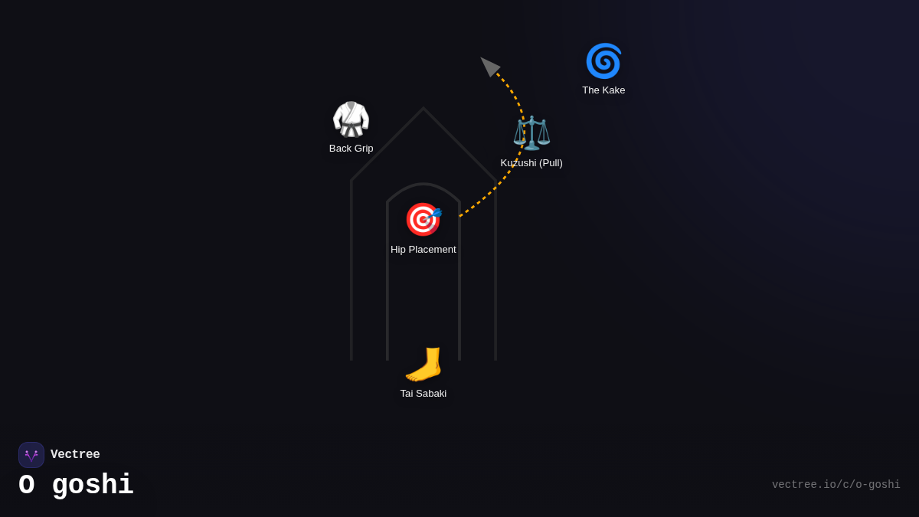Select the Hip Placement bullseye target icon
The width and height of the screenshot is (919, 517).
click(x=423, y=220)
